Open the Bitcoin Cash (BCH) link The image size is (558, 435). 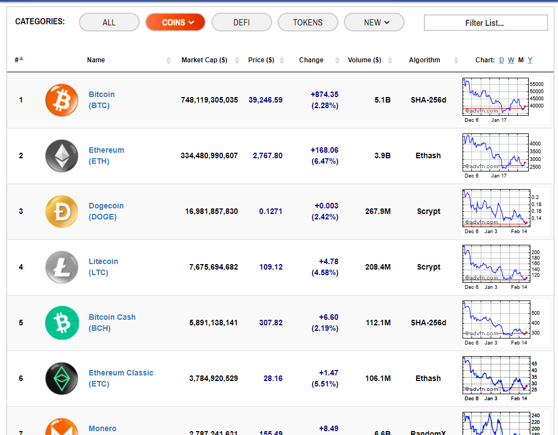point(112,323)
